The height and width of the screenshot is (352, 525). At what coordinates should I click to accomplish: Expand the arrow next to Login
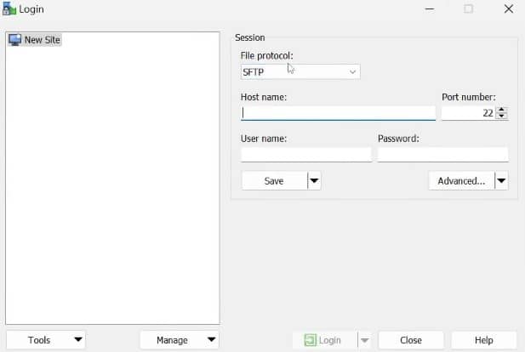pos(364,340)
